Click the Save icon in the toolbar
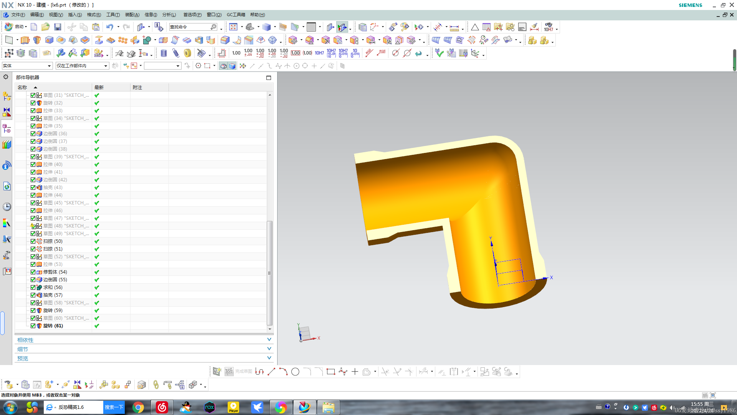The image size is (737, 415). tap(58, 27)
